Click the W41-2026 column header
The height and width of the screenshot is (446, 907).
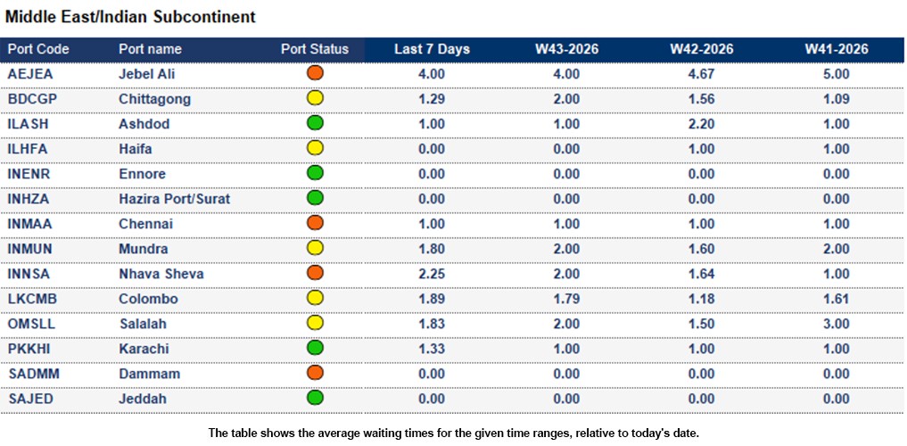[x=837, y=50]
